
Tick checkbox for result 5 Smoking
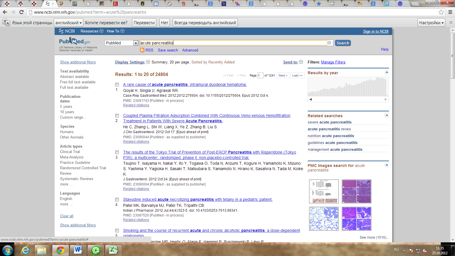point(117,230)
